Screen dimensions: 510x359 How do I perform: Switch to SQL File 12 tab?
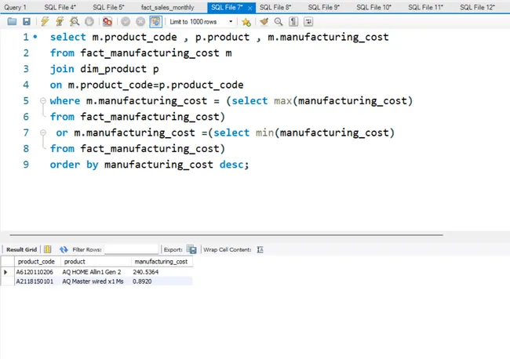(478, 8)
